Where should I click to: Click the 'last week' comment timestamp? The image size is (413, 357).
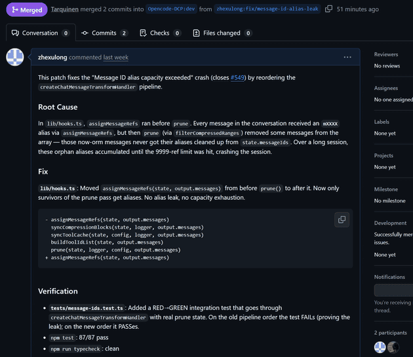coord(115,58)
